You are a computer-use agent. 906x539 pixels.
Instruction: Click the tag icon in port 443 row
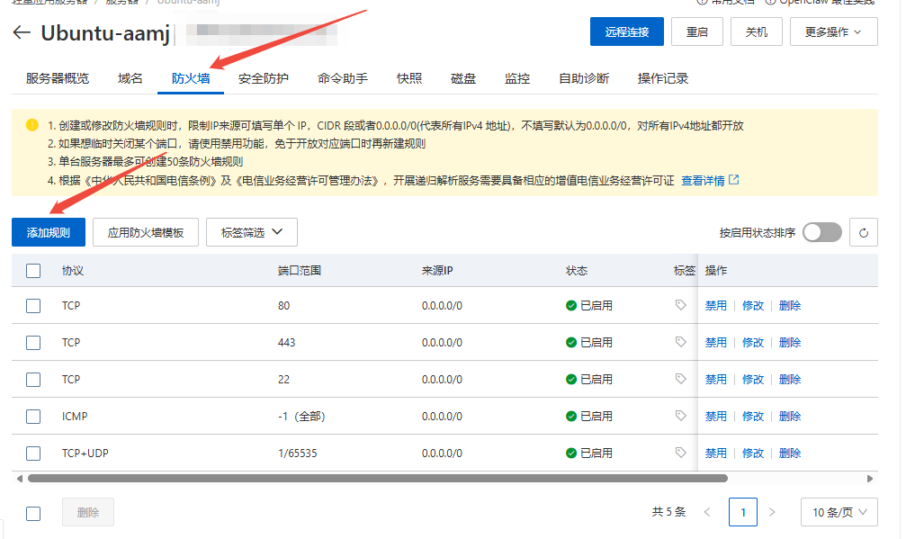click(x=681, y=342)
